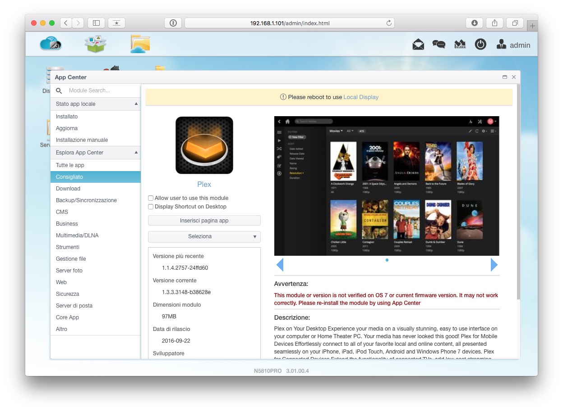Open the cloud dashboard icon in NAS toolbar

coord(51,44)
